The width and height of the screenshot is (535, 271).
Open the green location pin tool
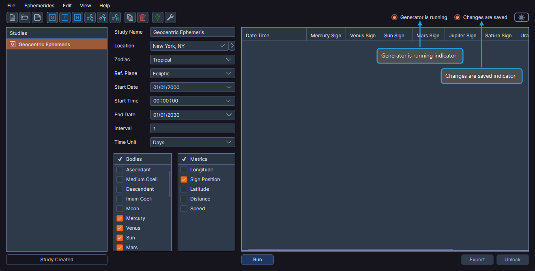(x=157, y=17)
